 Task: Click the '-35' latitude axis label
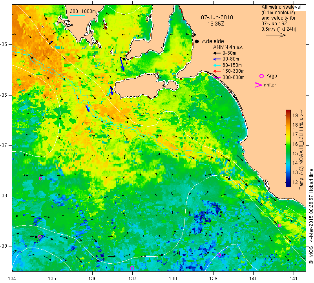[4, 44]
